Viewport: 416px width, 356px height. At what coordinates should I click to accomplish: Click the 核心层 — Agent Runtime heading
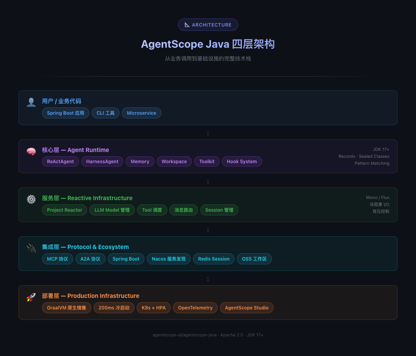click(75, 150)
